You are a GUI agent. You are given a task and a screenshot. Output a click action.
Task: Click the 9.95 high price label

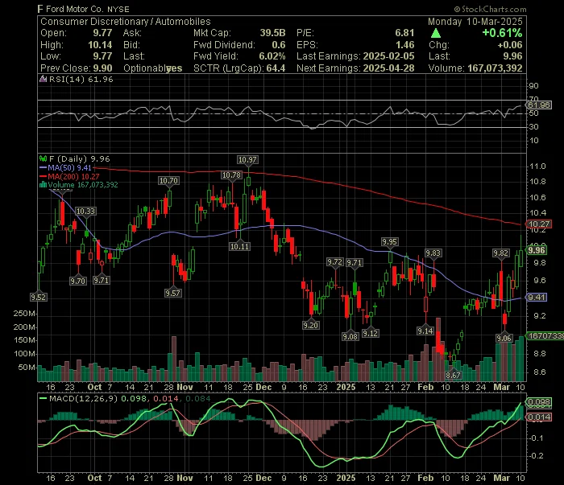pos(389,242)
